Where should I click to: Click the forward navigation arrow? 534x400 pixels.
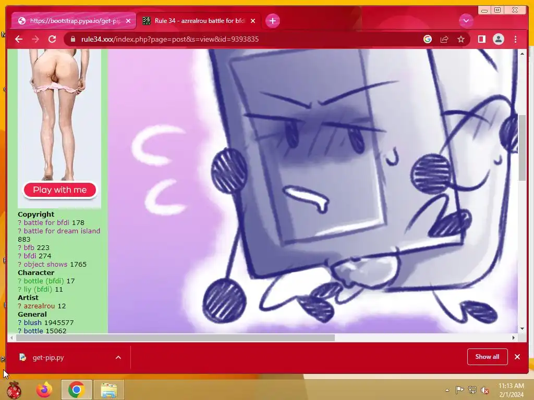(35, 39)
